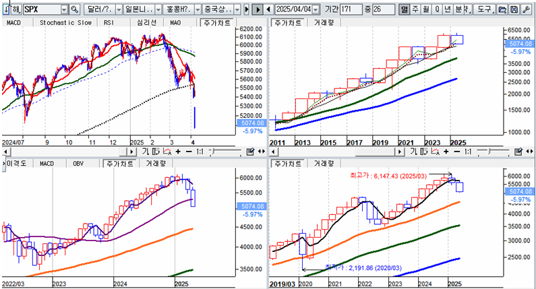536x289 pixels.
Task: Expand the dropdown next to 달러
Action: point(119,9)
